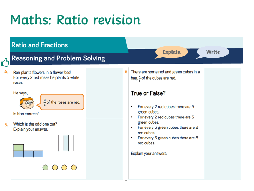Click the orange question number 4
Image resolution: width=254 pixels, height=191 pixels.
[6, 72]
